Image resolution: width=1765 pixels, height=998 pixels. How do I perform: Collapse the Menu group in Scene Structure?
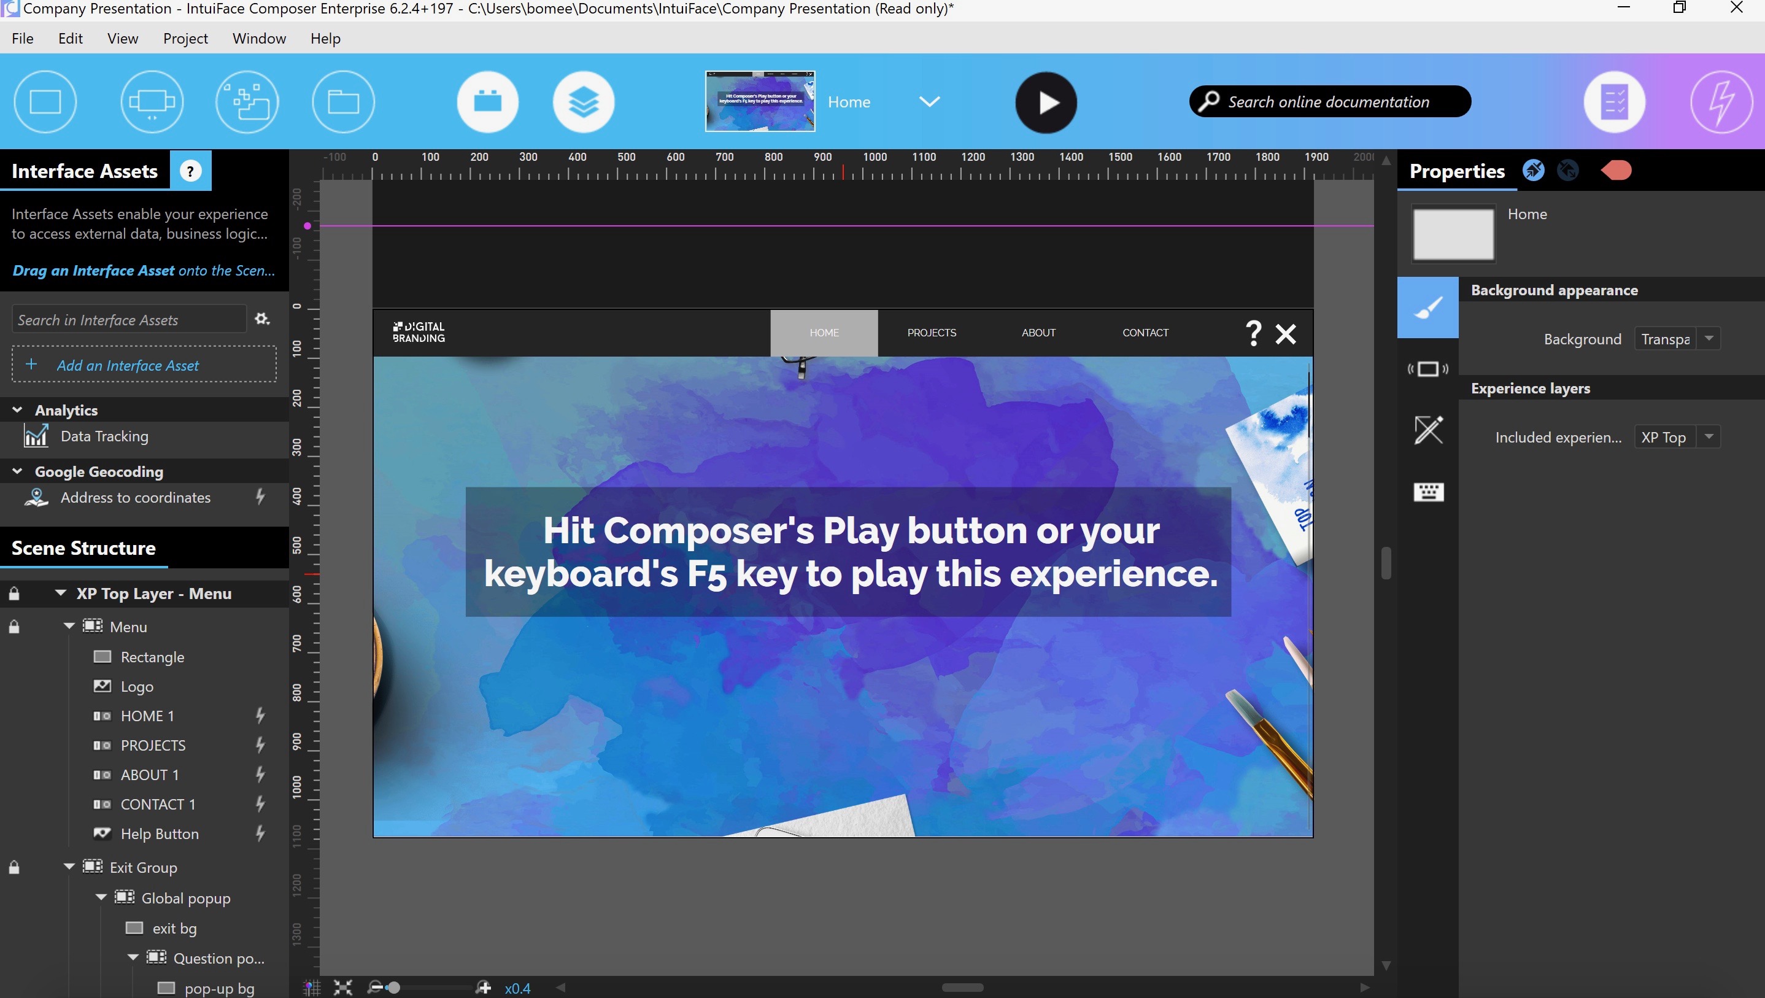coord(69,626)
